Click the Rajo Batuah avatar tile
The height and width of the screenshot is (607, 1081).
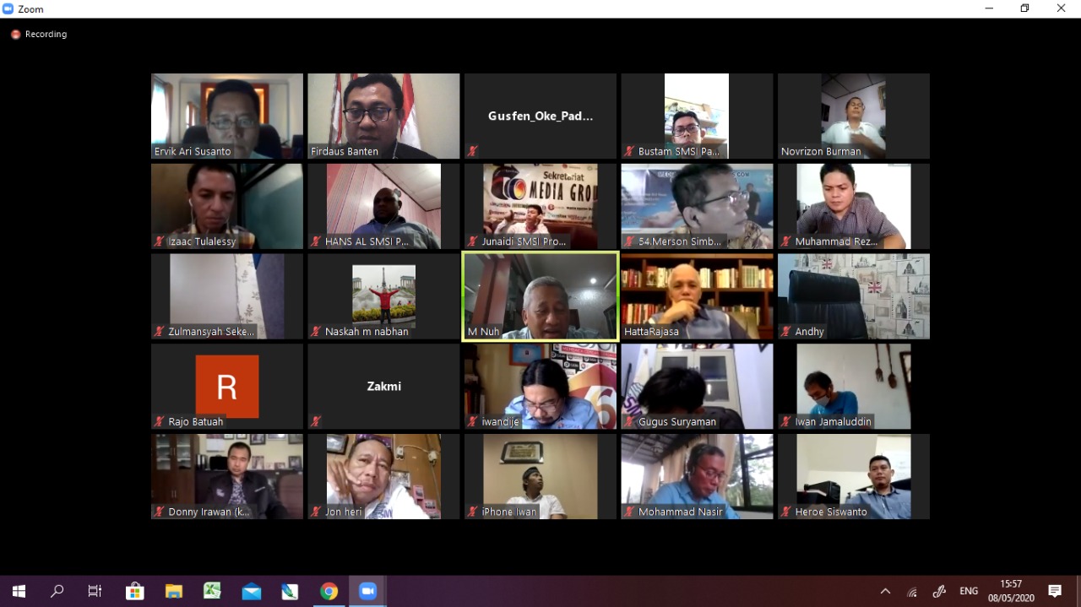click(x=226, y=386)
